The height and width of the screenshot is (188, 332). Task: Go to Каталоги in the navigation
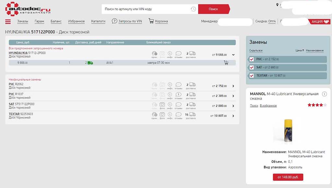tap(98, 21)
